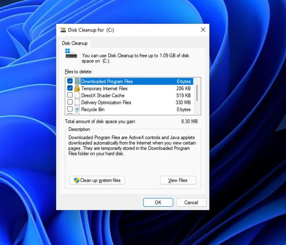Click the Recycle Bin icon in the list
The height and width of the screenshot is (245, 286).
[77, 109]
